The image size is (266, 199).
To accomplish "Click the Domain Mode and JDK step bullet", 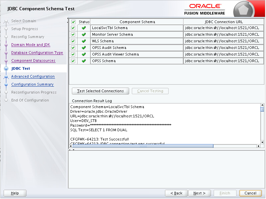I will click(6, 45).
